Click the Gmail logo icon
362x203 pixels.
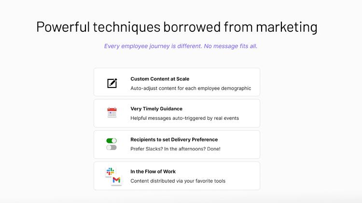[x=116, y=180]
